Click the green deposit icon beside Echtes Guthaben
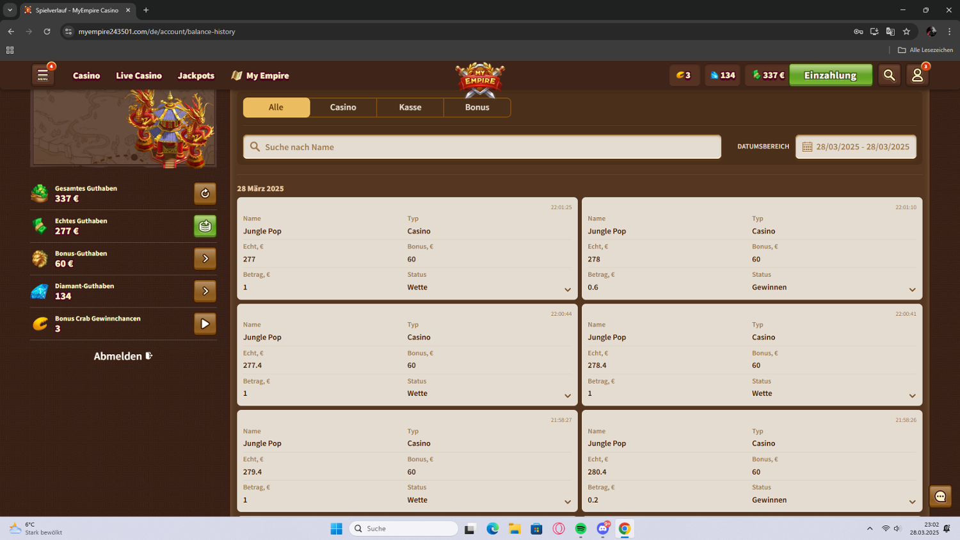 [205, 226]
